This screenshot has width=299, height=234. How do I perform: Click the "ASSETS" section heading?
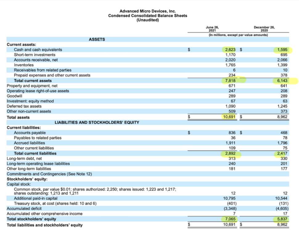pos(97,39)
